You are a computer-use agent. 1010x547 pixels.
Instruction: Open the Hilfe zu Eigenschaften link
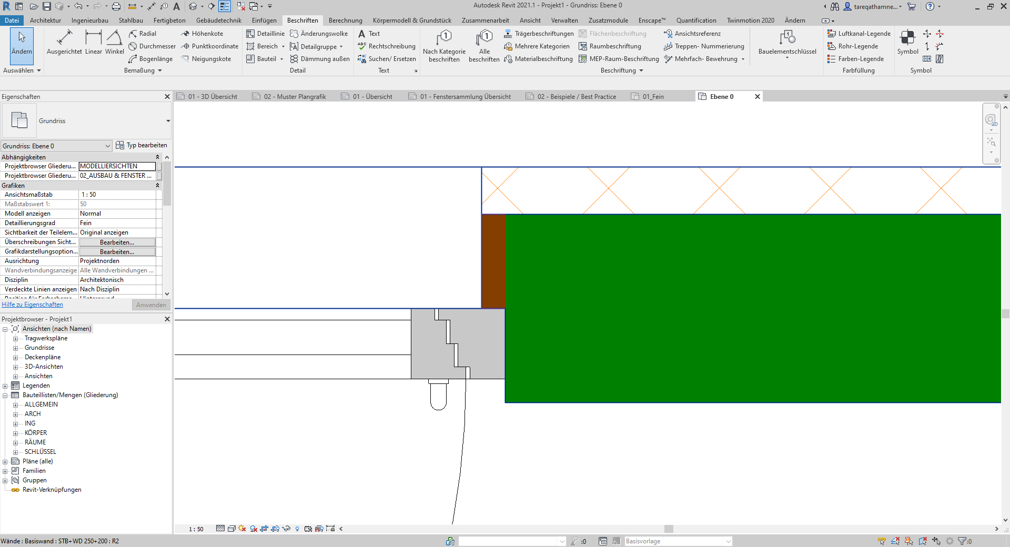32,305
